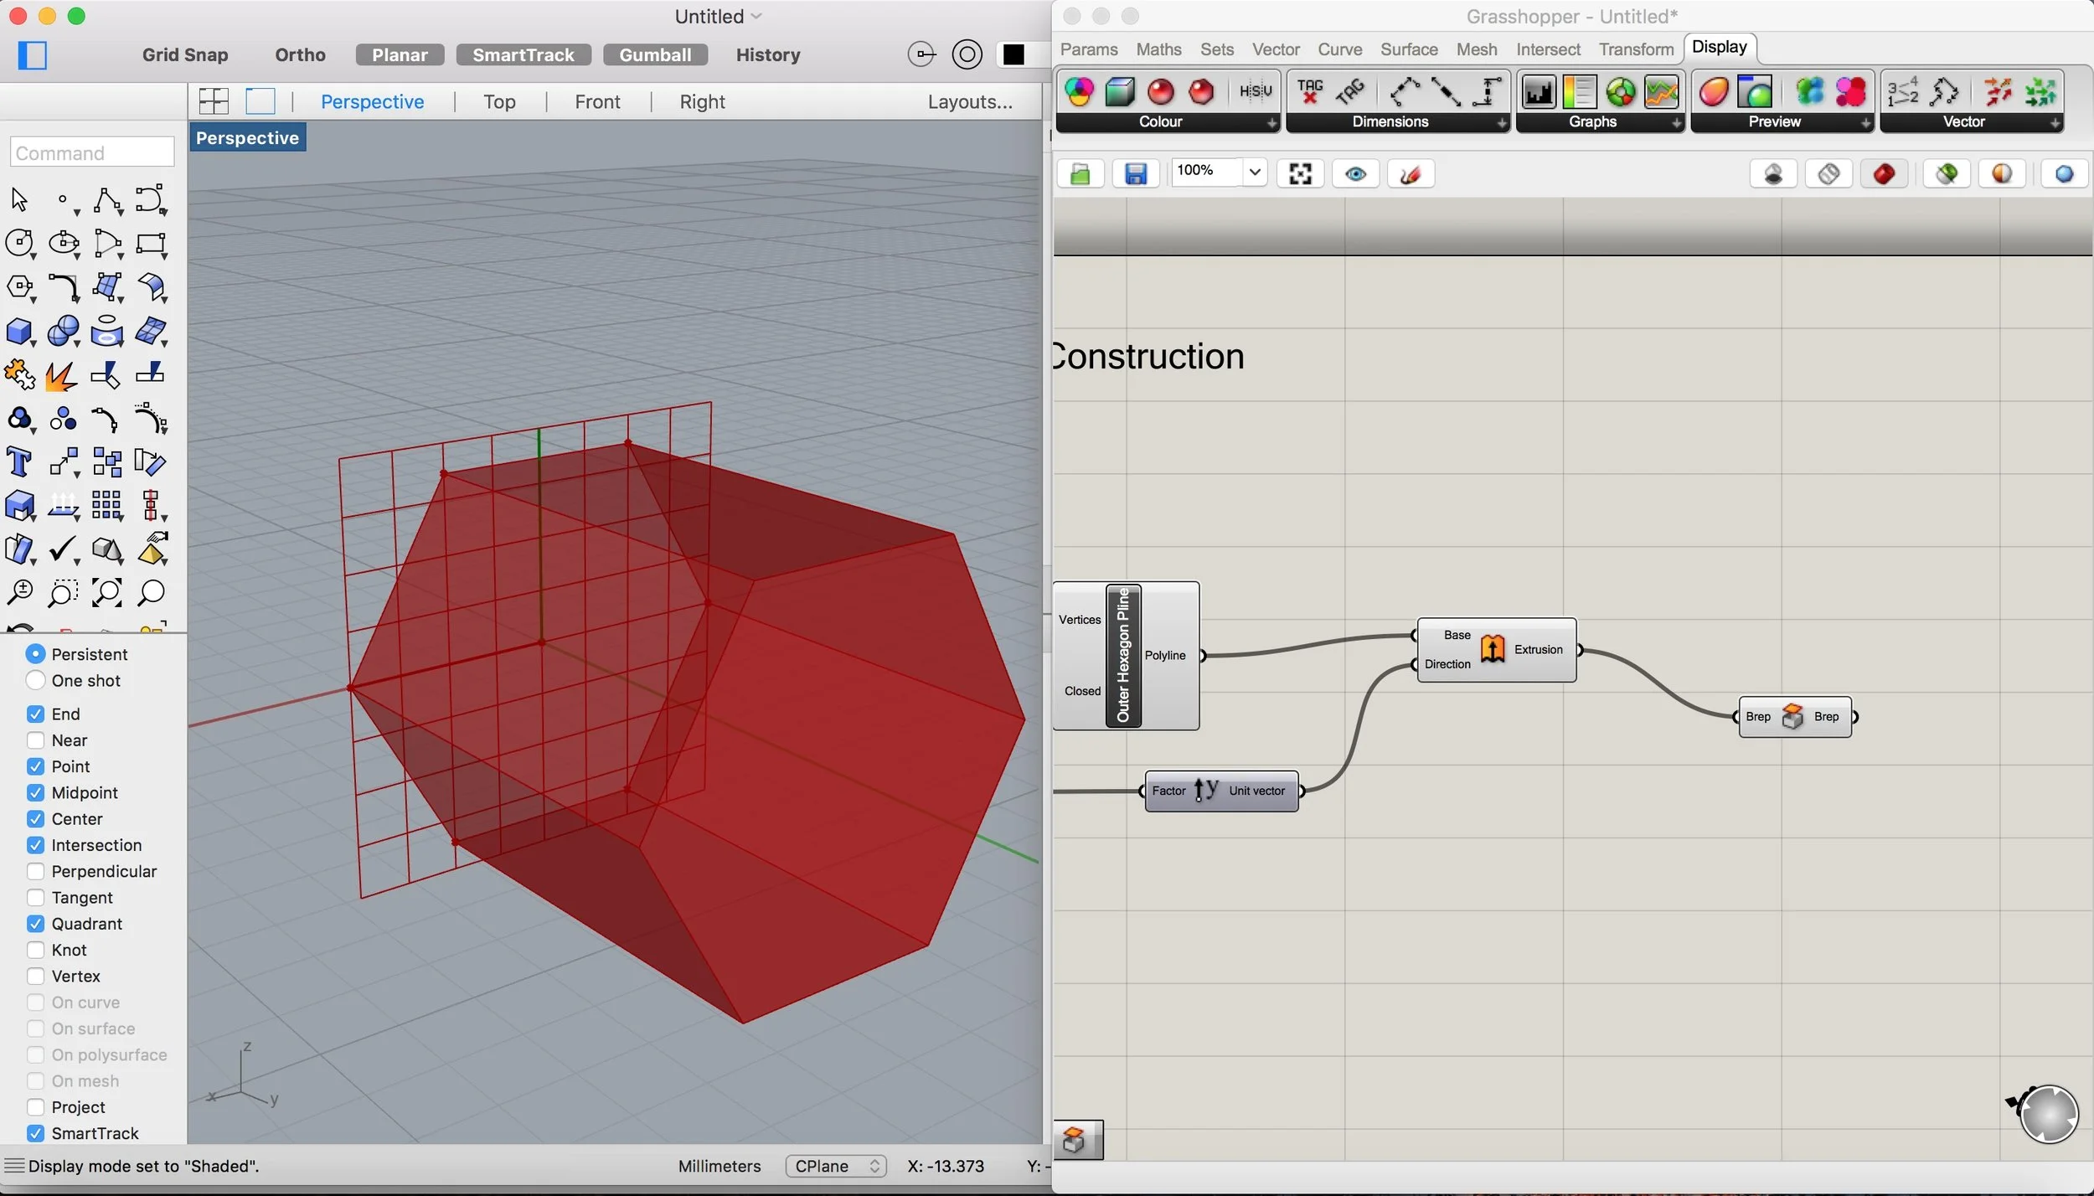Select the Legend component in Graphs
Image resolution: width=2094 pixels, height=1196 pixels.
pos(1580,92)
